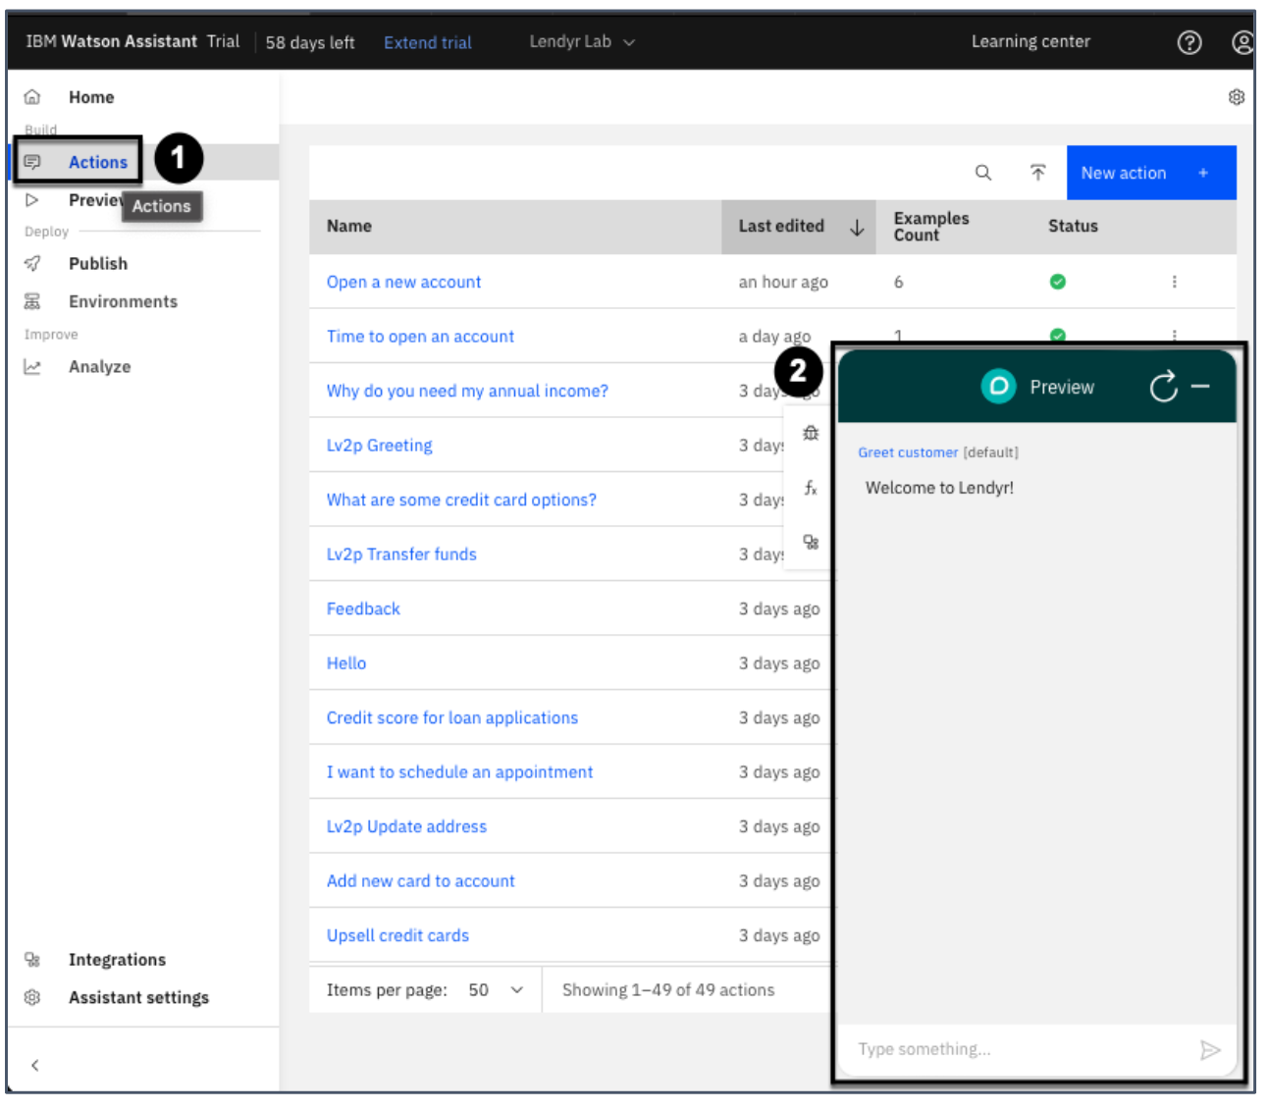Click the Integrations icon in sidebar
Image resolution: width=1268 pixels, height=1109 pixels.
pos(32,959)
